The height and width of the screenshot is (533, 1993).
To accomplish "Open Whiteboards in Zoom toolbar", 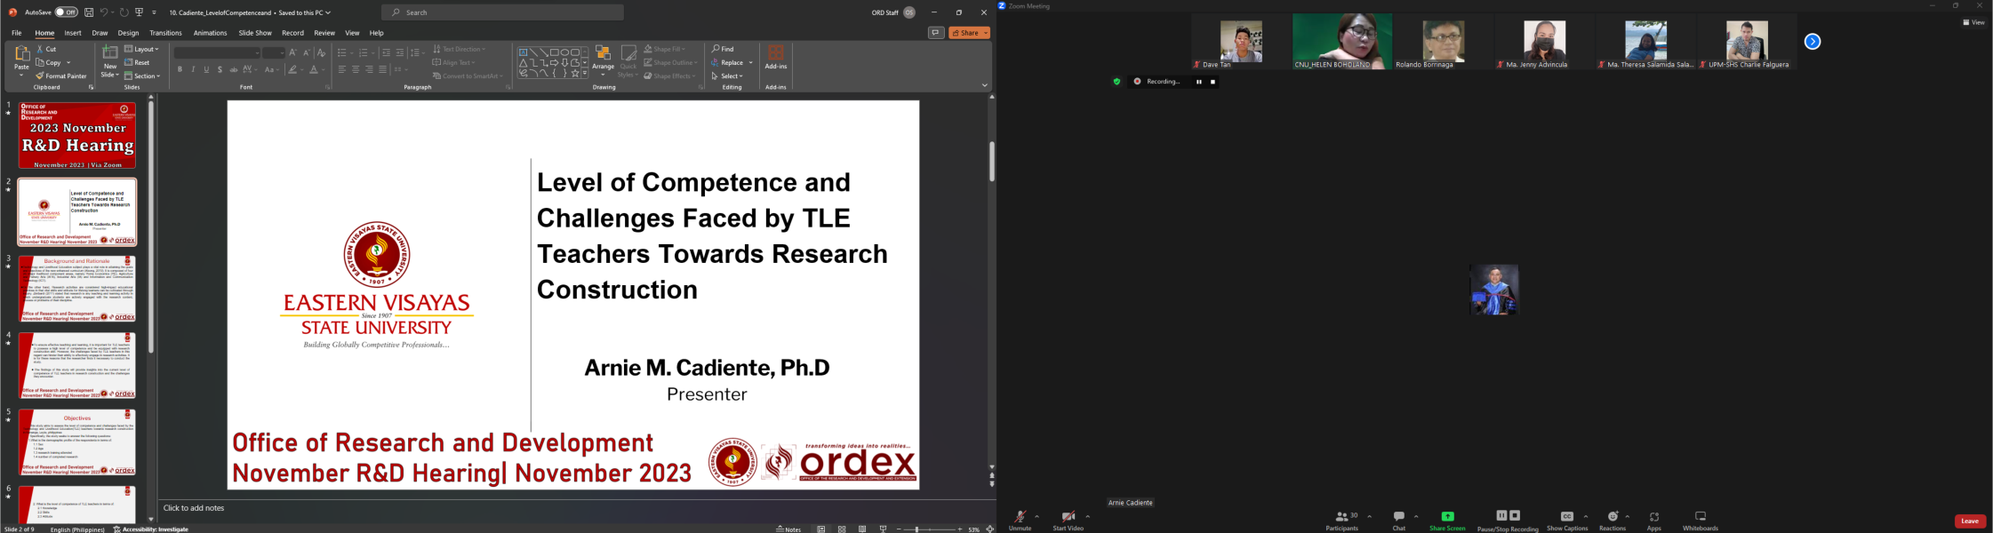I will 1700,519.
